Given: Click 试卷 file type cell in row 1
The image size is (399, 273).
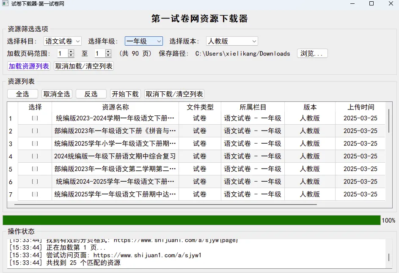Looking at the screenshot, I should (200, 118).
